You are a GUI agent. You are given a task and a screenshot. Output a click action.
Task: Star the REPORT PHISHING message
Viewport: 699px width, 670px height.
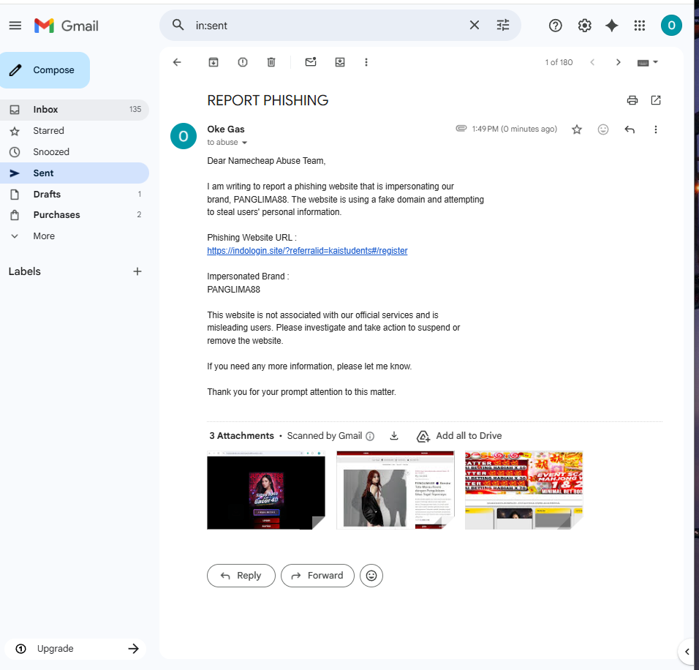(577, 129)
